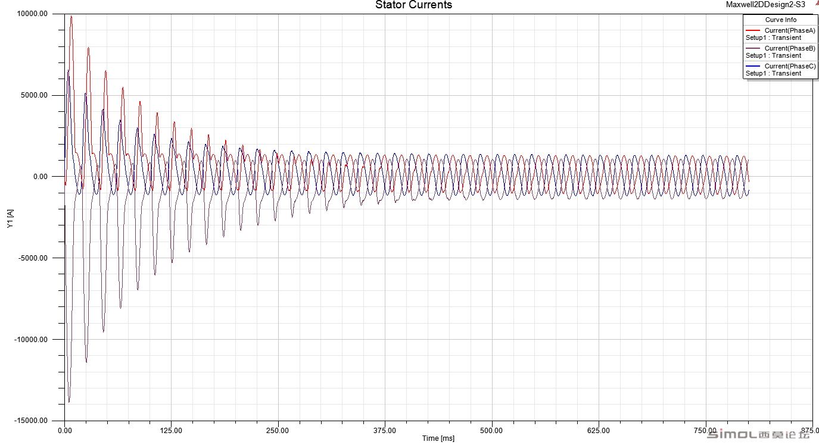Click the 0.00 time axis tick
Viewport: 819px width, 445px height.
point(65,430)
